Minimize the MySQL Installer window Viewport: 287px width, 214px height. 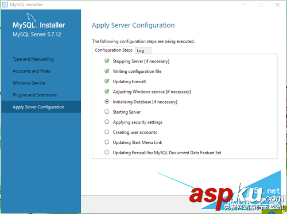(x=245, y=5)
